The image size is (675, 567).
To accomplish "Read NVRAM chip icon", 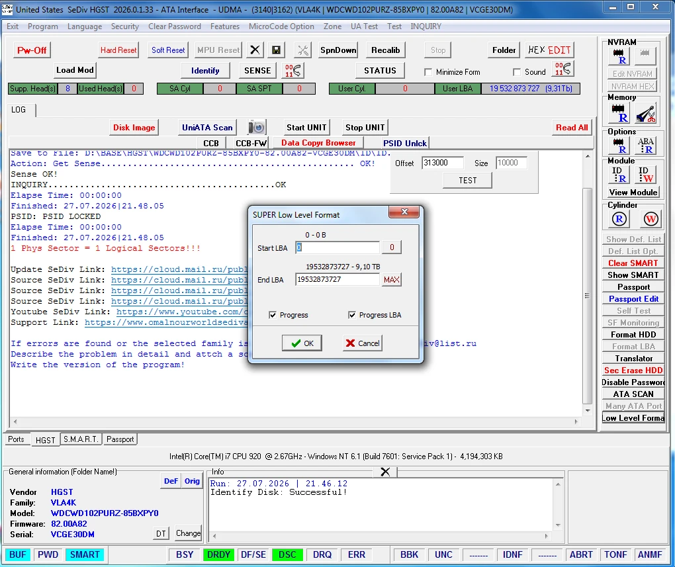I will (x=619, y=56).
